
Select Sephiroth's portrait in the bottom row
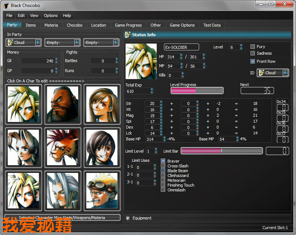point(63,190)
